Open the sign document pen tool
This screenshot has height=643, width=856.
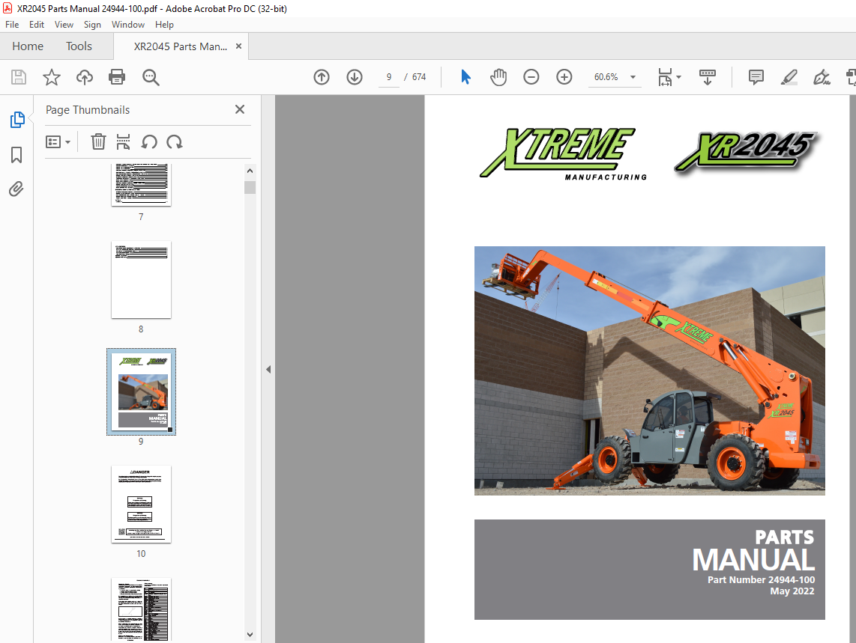822,77
